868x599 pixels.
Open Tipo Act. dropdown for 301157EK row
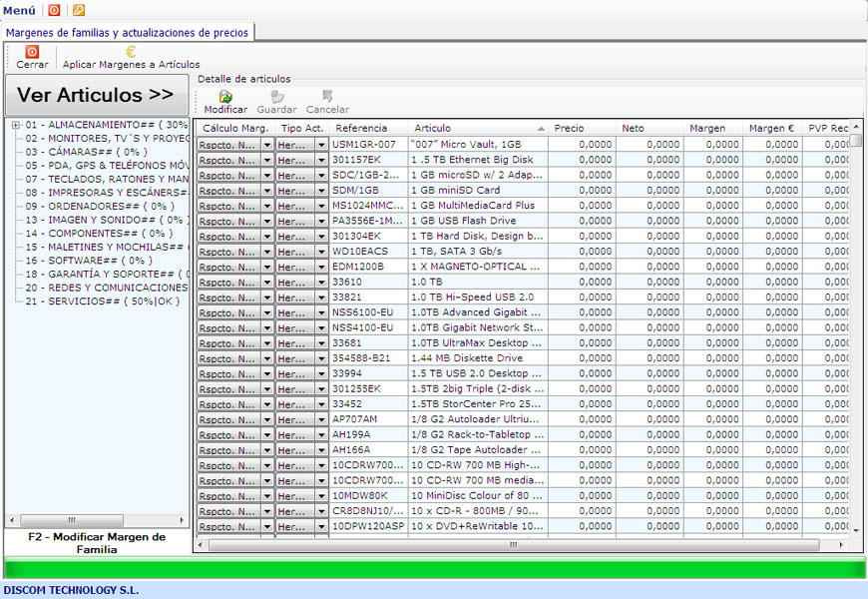click(321, 160)
